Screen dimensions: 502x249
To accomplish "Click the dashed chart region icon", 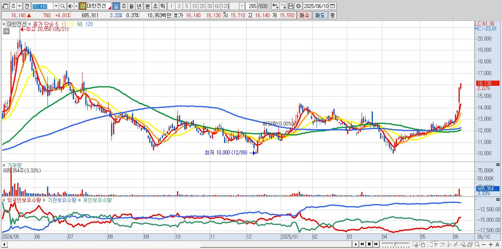I will tap(429, 244).
